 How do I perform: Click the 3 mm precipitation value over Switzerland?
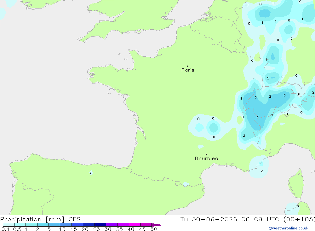tap(284, 95)
